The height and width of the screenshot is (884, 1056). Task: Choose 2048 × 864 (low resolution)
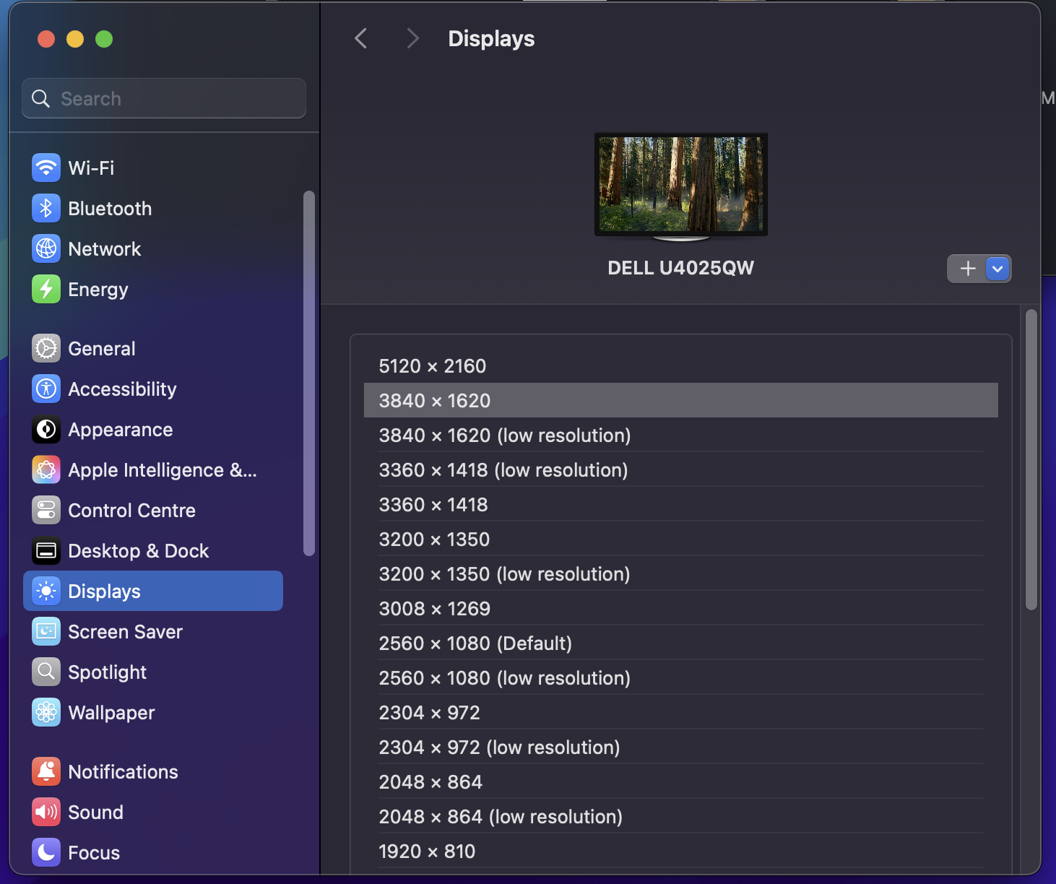coord(681,817)
